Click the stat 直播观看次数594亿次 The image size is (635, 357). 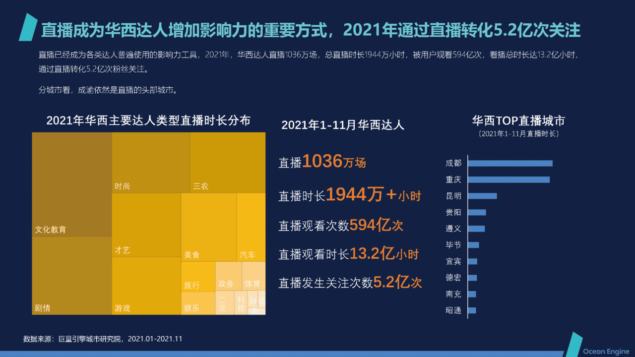point(341,226)
